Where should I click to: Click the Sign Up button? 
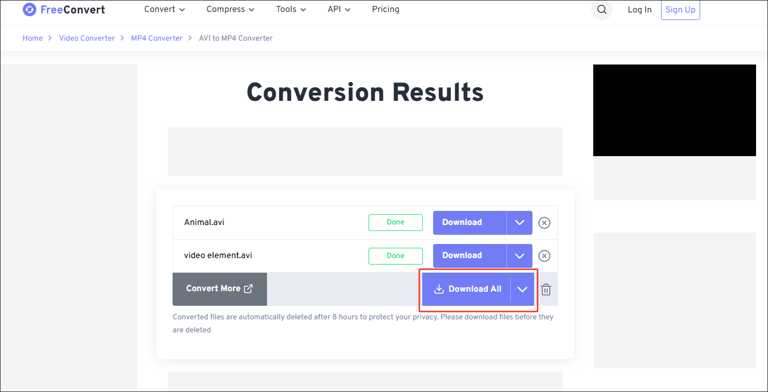680,9
